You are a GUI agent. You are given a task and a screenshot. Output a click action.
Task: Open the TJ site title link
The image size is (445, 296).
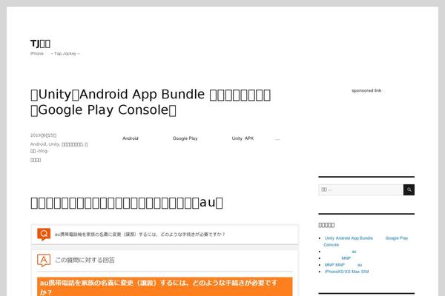(x=40, y=44)
